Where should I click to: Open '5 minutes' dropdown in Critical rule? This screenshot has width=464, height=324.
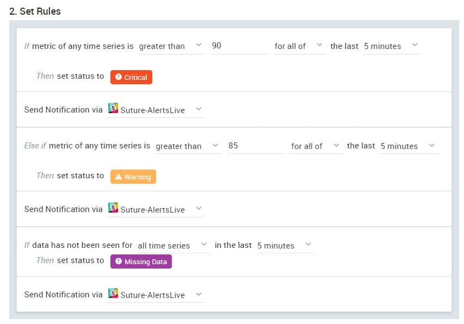click(392, 46)
